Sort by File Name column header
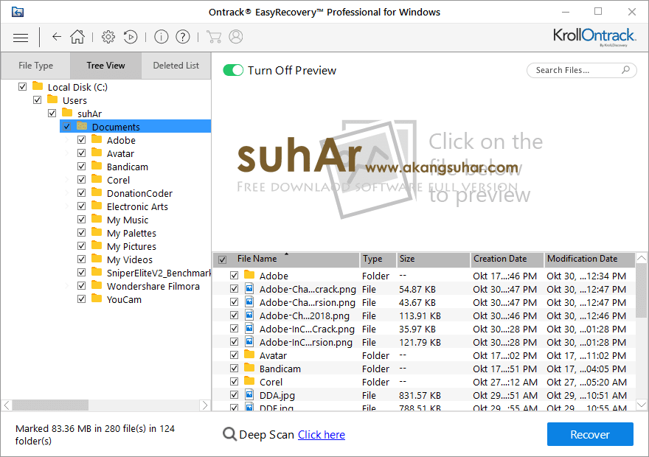The image size is (649, 457). (286, 259)
